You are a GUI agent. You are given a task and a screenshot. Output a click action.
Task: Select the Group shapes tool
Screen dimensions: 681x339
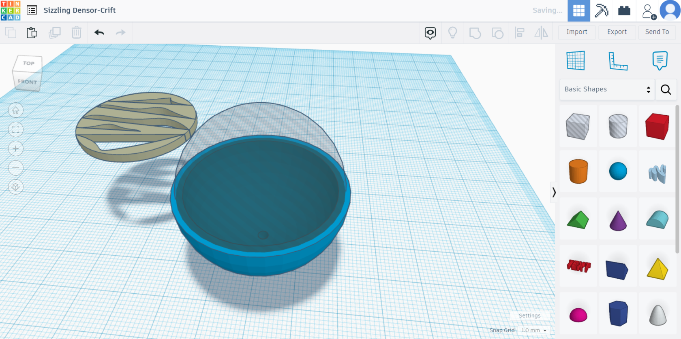(475, 32)
